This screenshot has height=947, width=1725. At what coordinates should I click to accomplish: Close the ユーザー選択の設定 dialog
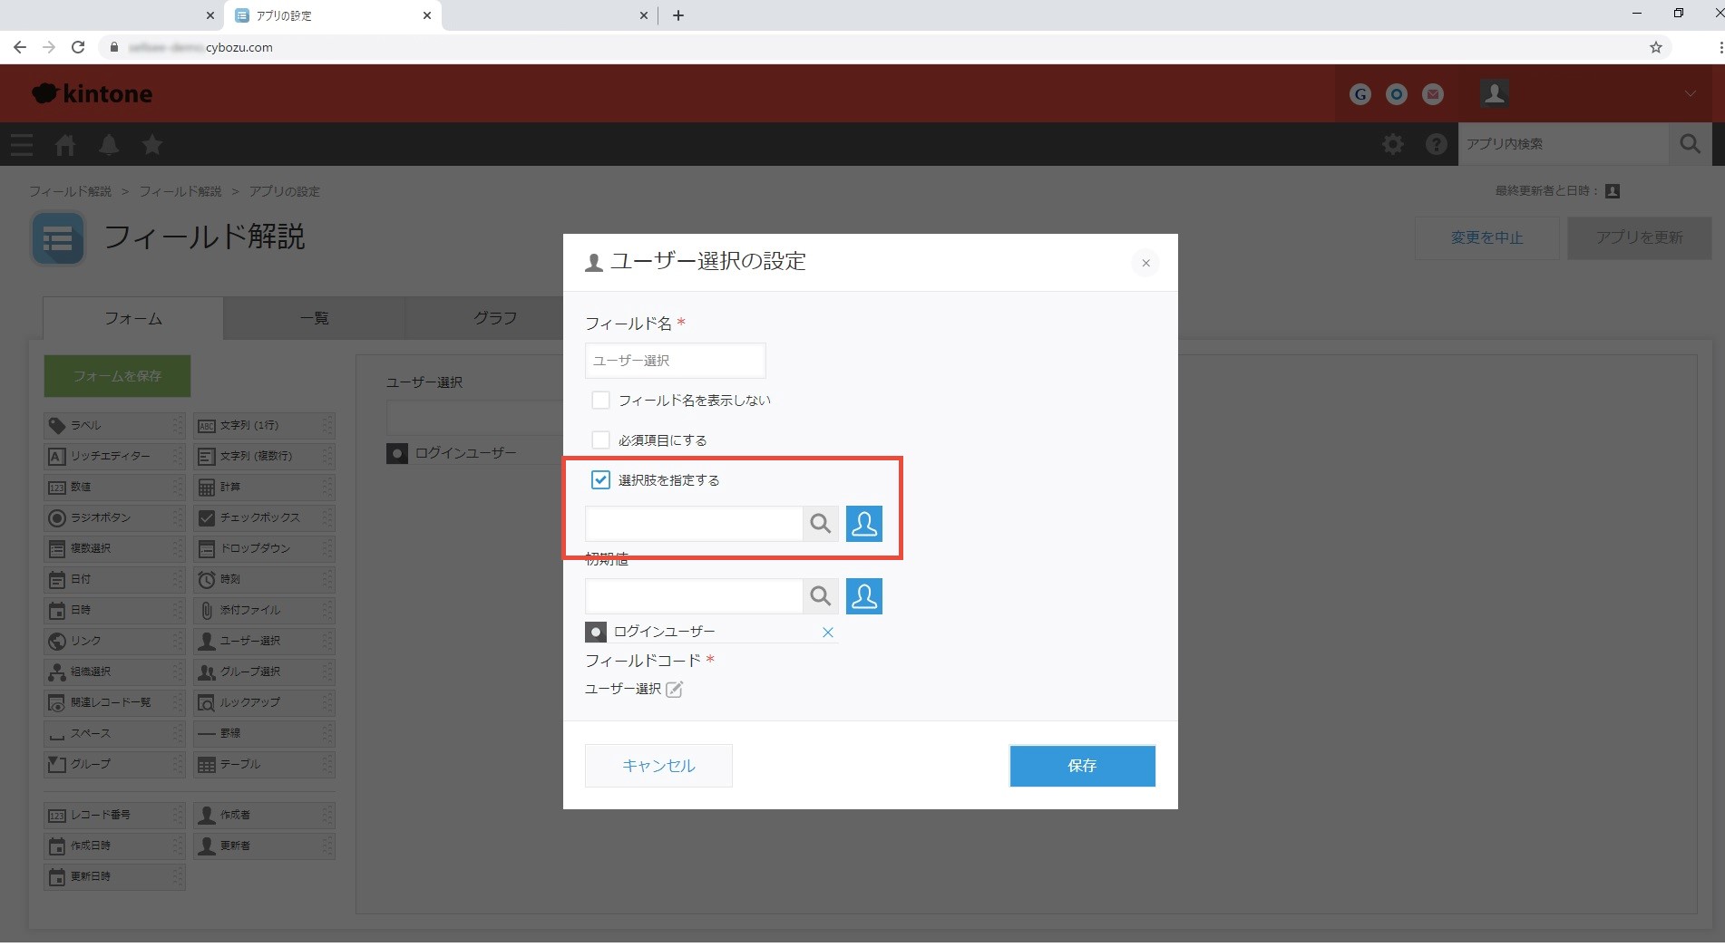1145,264
